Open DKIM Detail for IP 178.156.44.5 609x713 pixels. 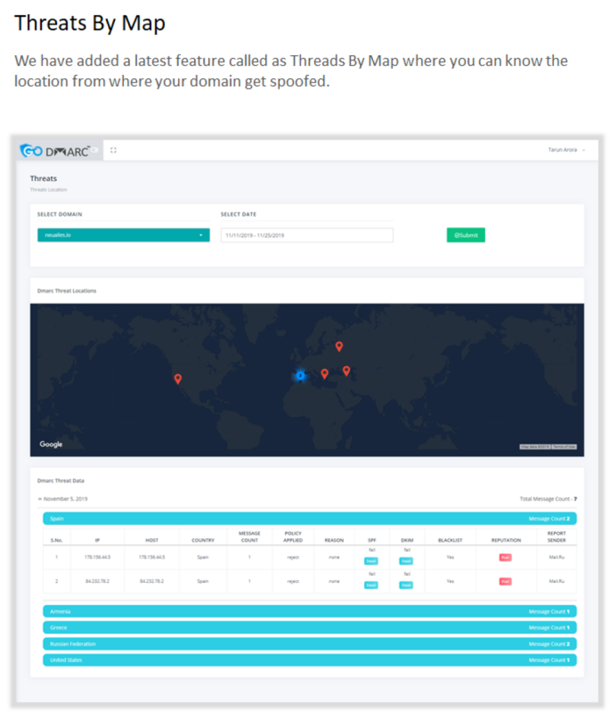(406, 561)
